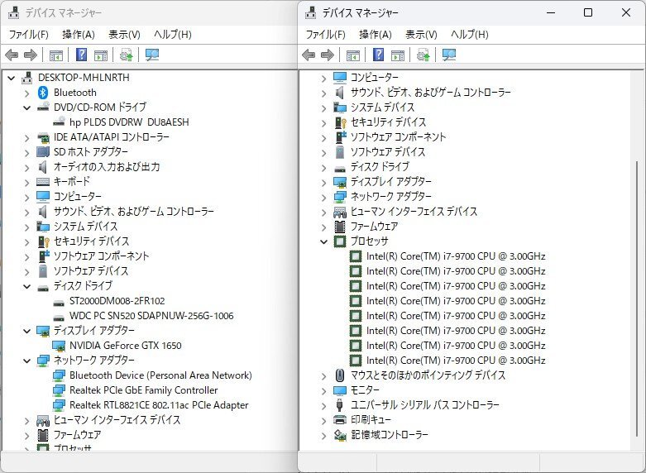
Task: Click show/hide console tree icon in left window
Action: [x=55, y=55]
